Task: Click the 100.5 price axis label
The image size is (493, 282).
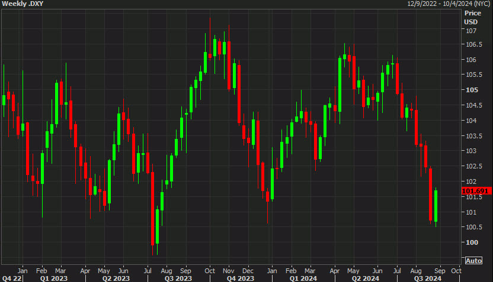Action: point(474,227)
